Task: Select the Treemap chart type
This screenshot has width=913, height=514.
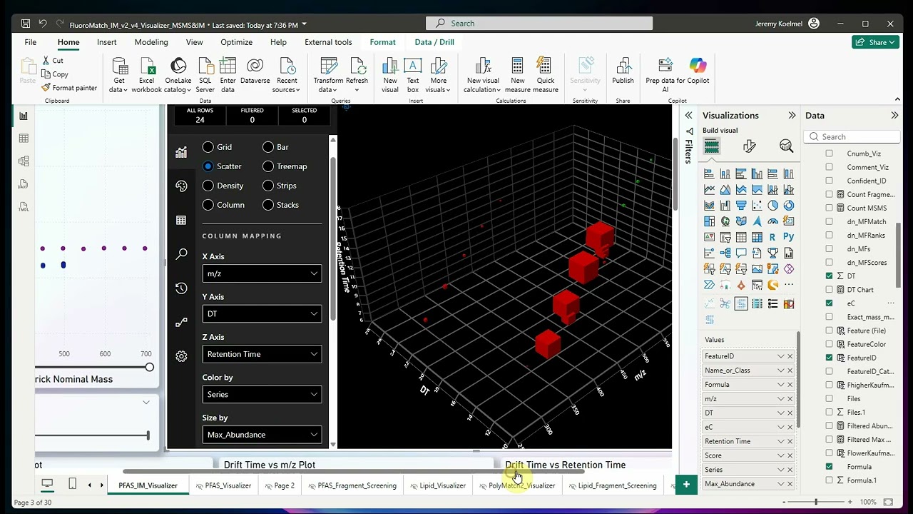Action: pos(268,166)
